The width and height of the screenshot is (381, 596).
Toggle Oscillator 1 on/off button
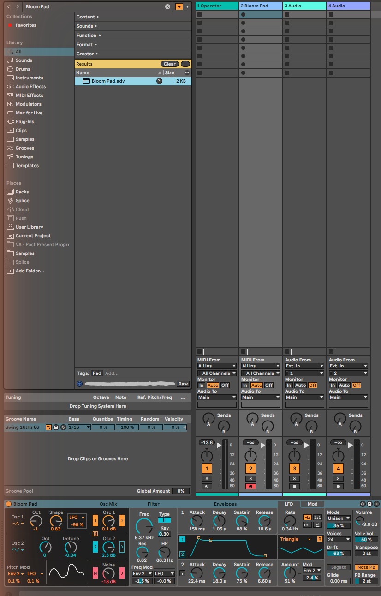tap(95, 521)
